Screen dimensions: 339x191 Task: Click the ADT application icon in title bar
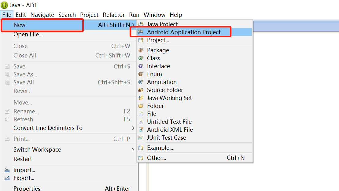tap(4, 5)
